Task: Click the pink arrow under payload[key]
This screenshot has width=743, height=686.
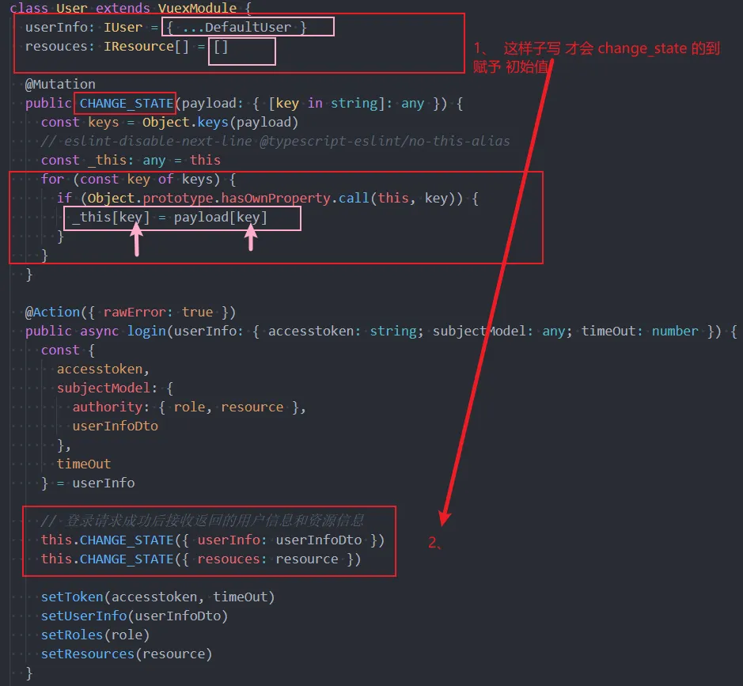Action: point(252,237)
